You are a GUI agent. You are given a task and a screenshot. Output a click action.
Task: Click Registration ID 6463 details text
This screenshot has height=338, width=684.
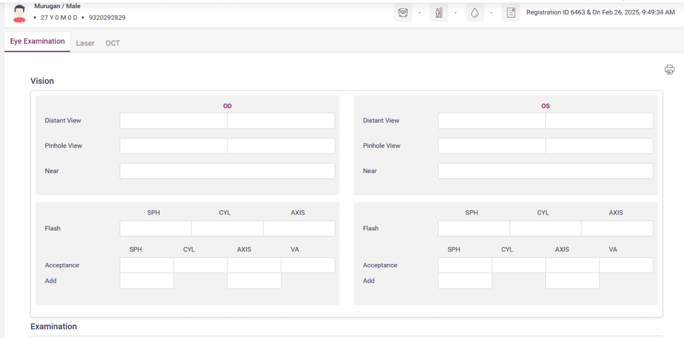coord(600,12)
